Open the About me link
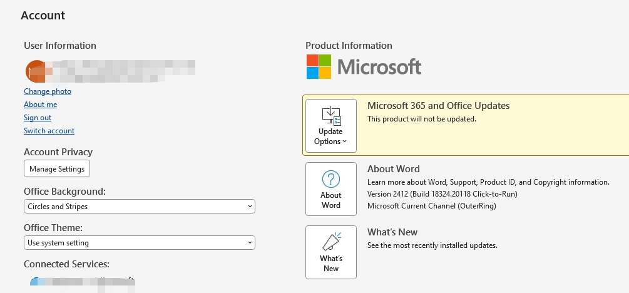This screenshot has width=629, height=293. 40,105
